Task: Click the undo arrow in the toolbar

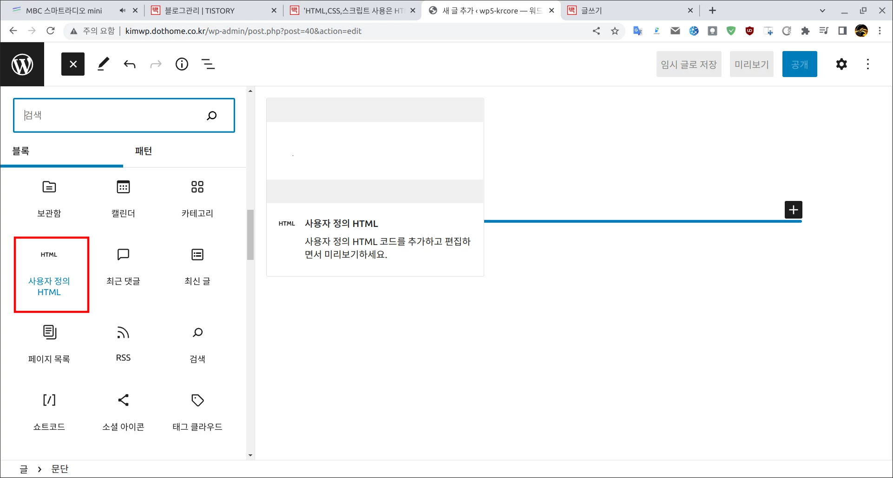Action: point(130,64)
